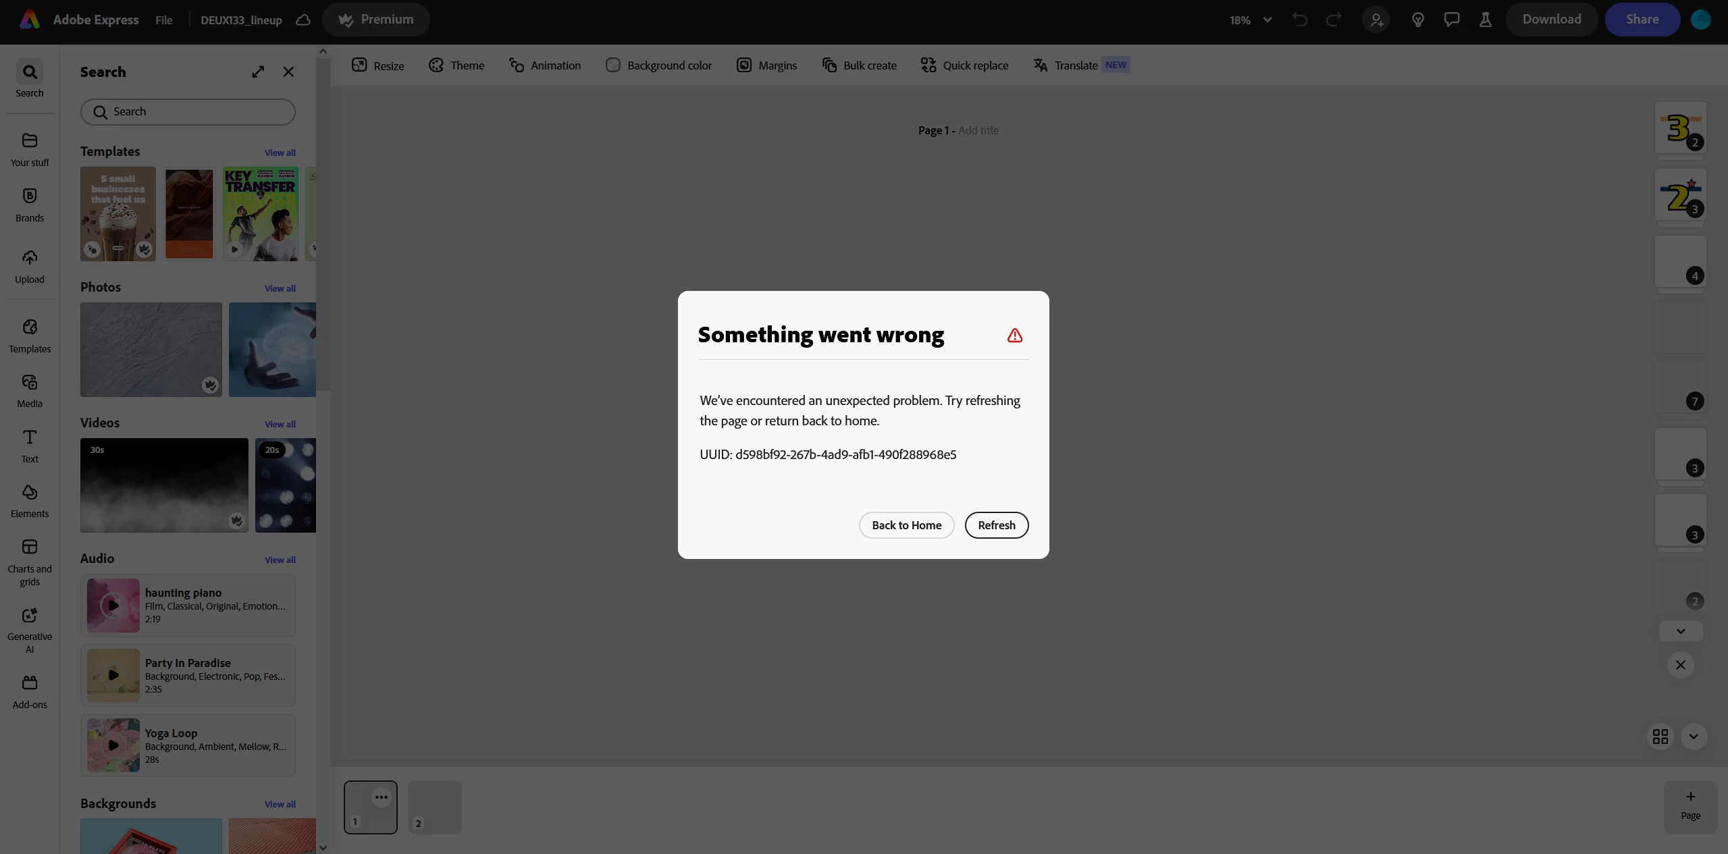Open page 1 three-dot options menu
The width and height of the screenshot is (1728, 854).
click(x=382, y=797)
